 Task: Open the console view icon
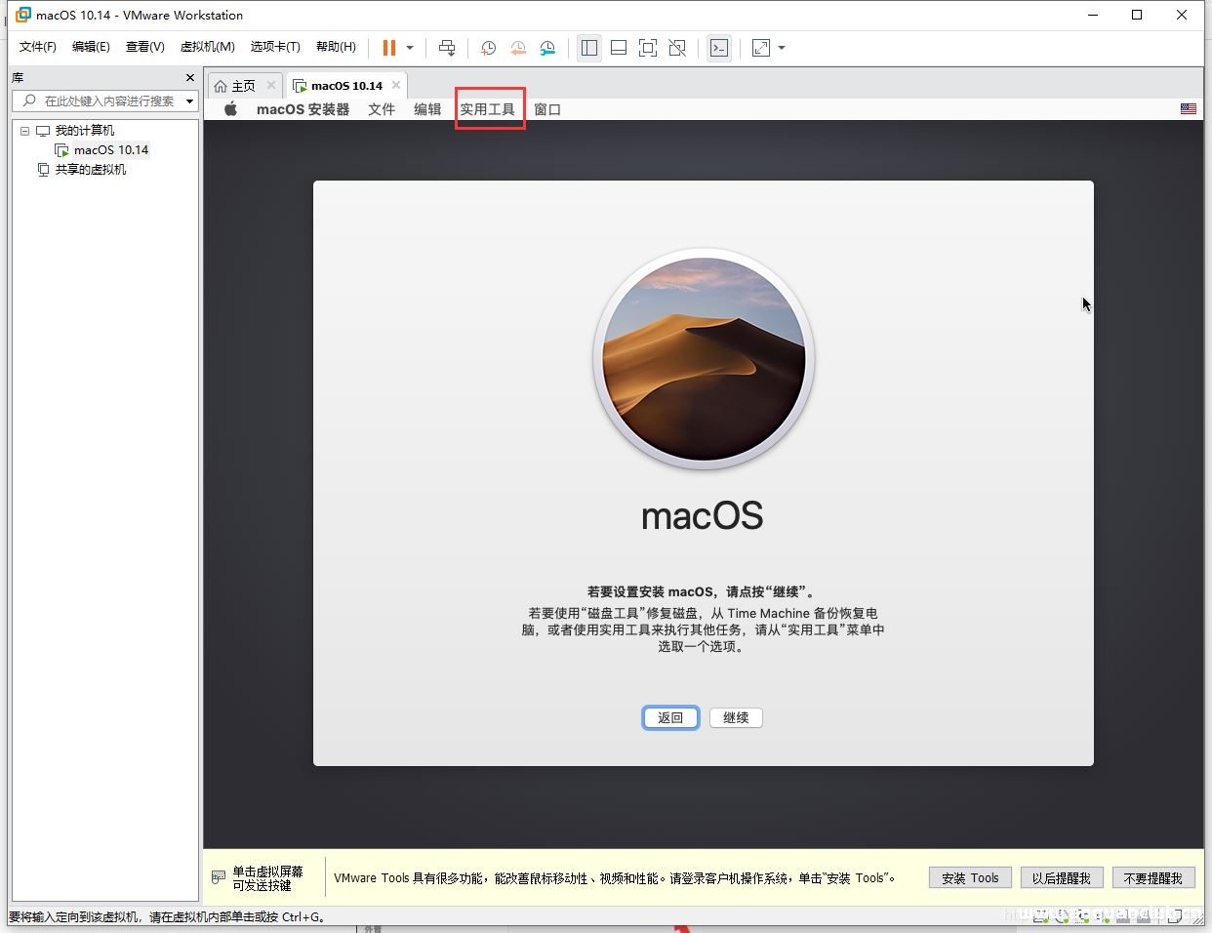tap(719, 48)
